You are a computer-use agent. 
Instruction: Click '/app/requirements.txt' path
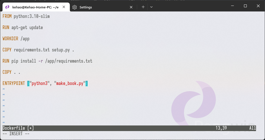[69, 61]
